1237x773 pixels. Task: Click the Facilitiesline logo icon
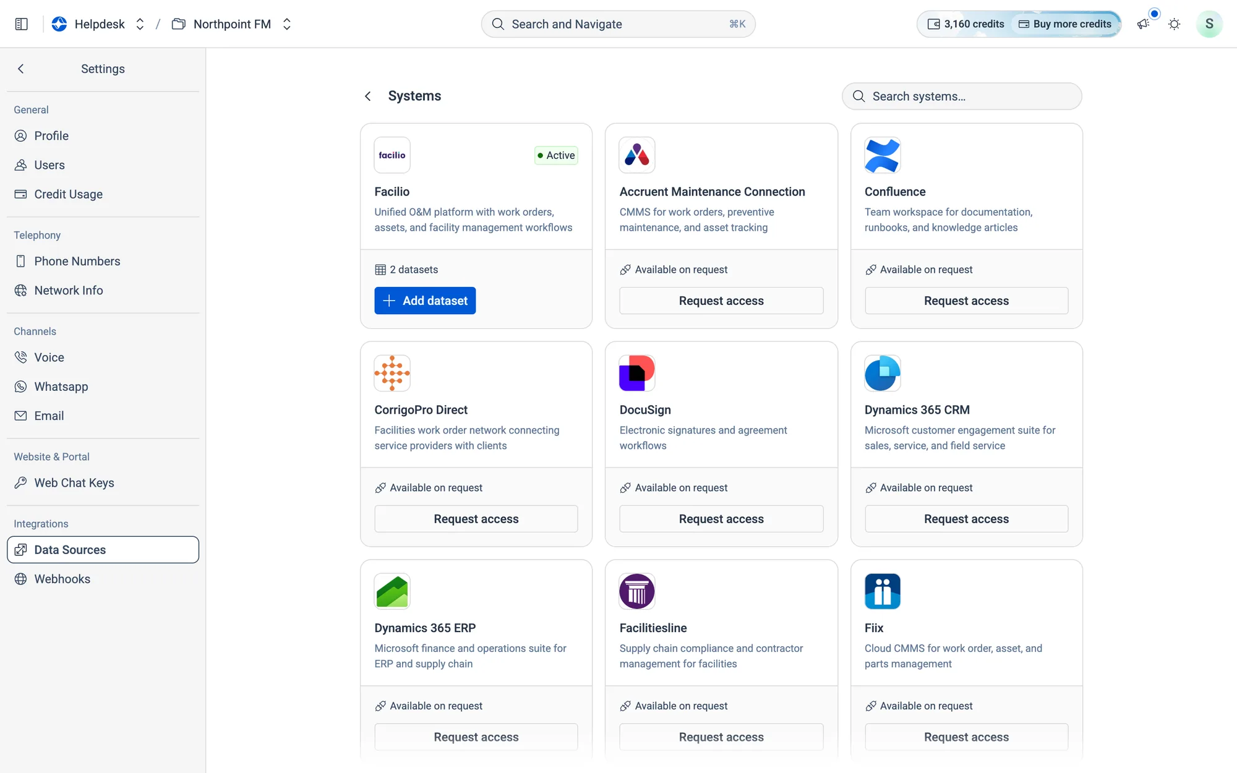point(637,591)
